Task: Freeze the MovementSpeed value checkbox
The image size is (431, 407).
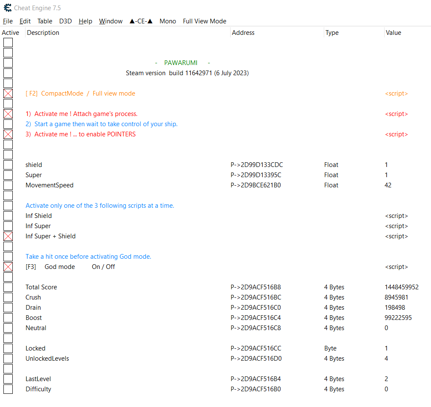Action: point(8,185)
